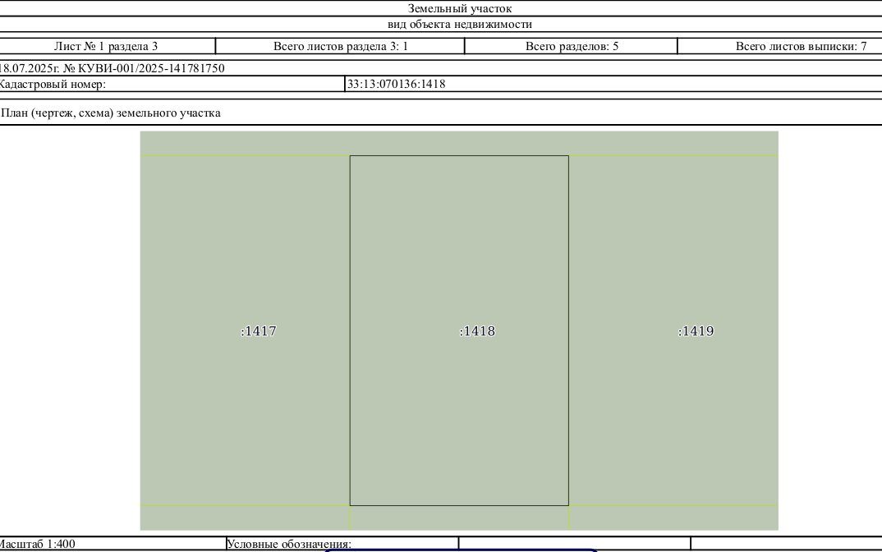882x552 pixels.
Task: Click the 'Земельный участок' heading
Action: coord(460,8)
